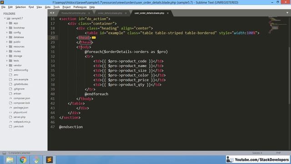Change syntax via PHP status label

tap(278, 153)
